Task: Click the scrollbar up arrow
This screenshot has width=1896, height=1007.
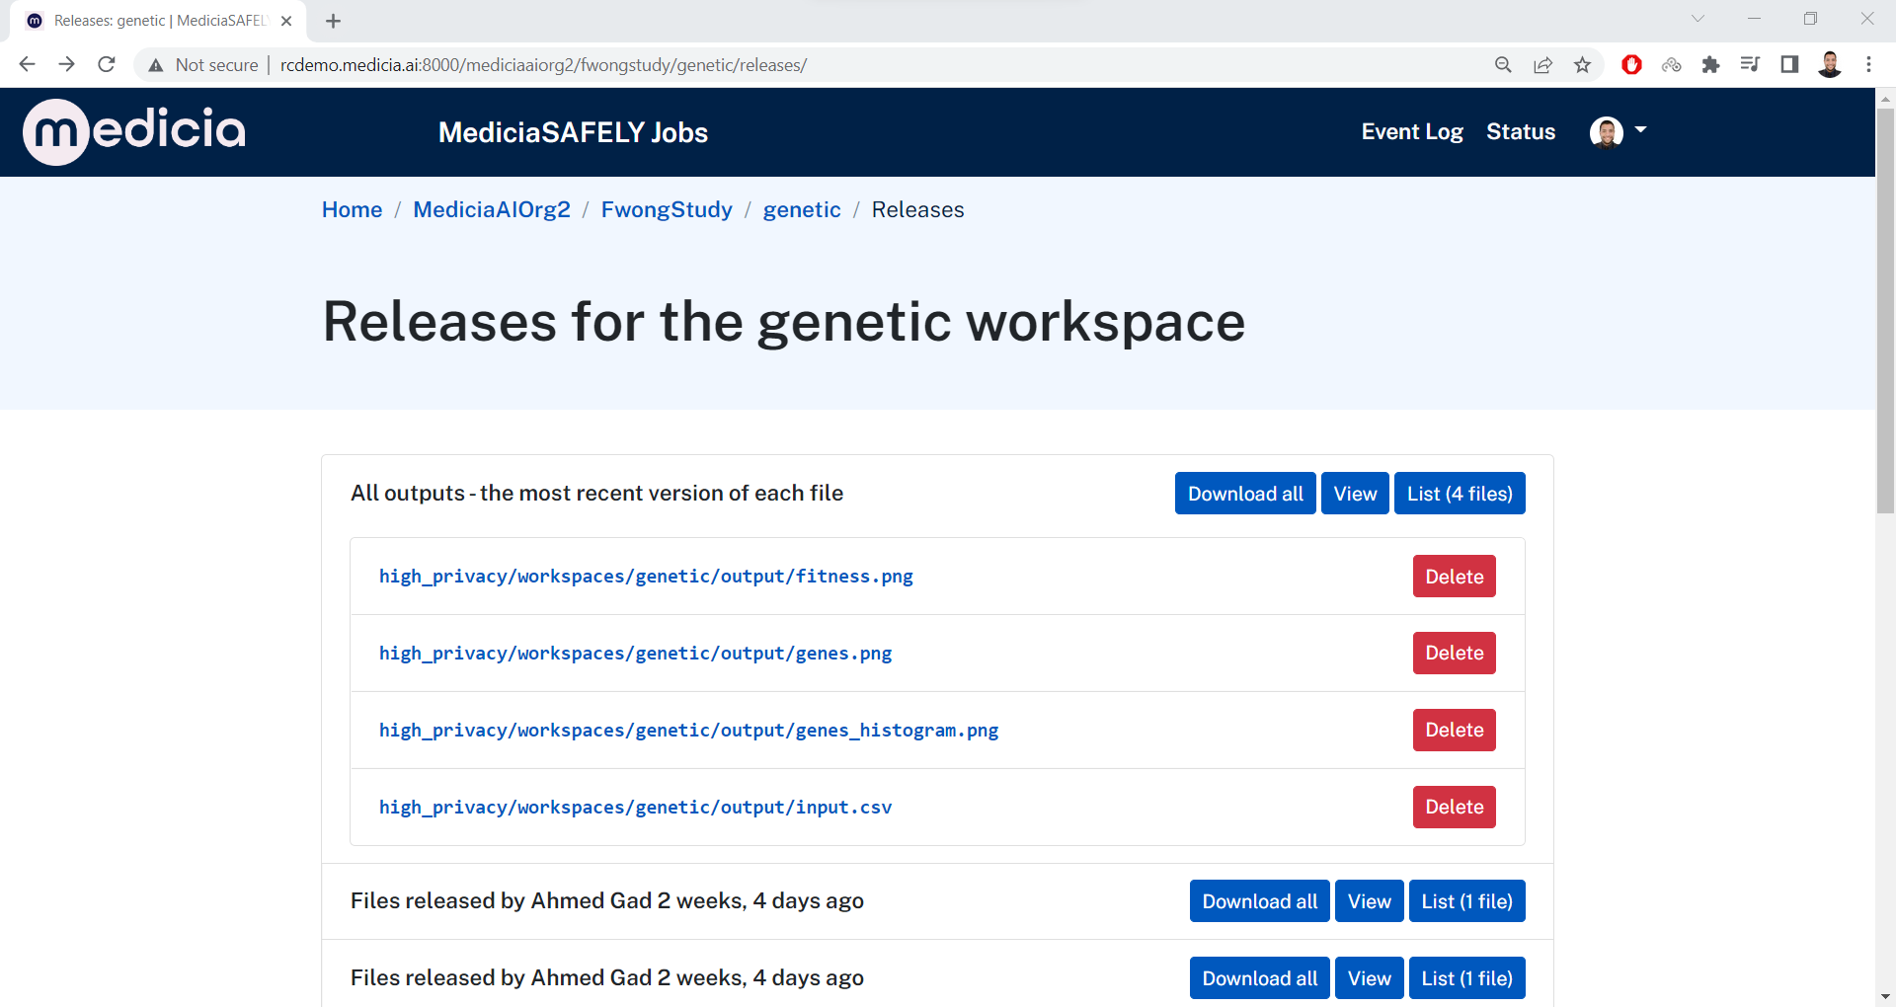Action: point(1885,98)
